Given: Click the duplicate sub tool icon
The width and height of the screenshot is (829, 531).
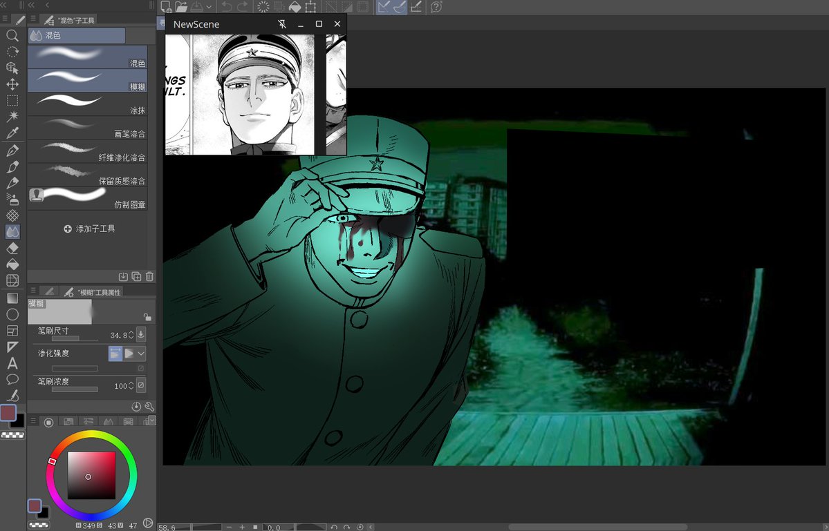Looking at the screenshot, I should coord(136,277).
